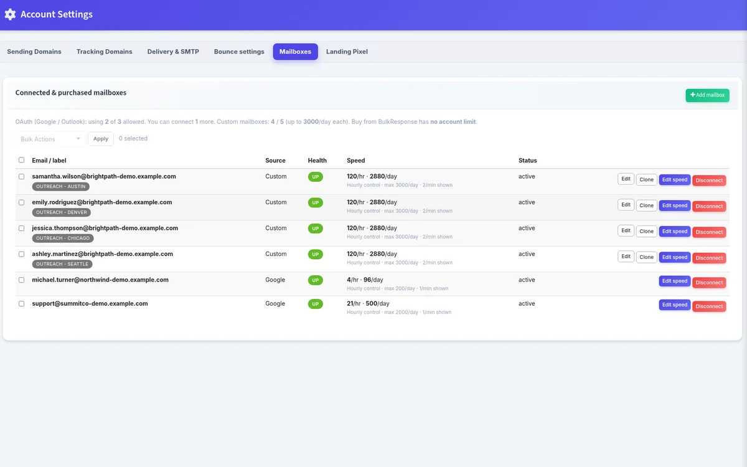Click the OUTREACH - AUSTIN label badge
The image size is (747, 467).
(x=61, y=186)
